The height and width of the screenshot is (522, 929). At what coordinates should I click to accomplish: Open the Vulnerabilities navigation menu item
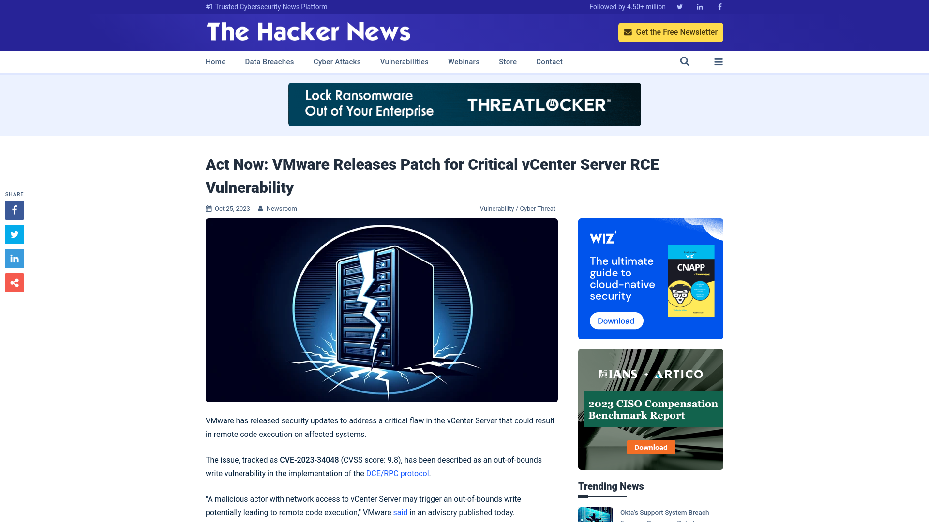404,61
